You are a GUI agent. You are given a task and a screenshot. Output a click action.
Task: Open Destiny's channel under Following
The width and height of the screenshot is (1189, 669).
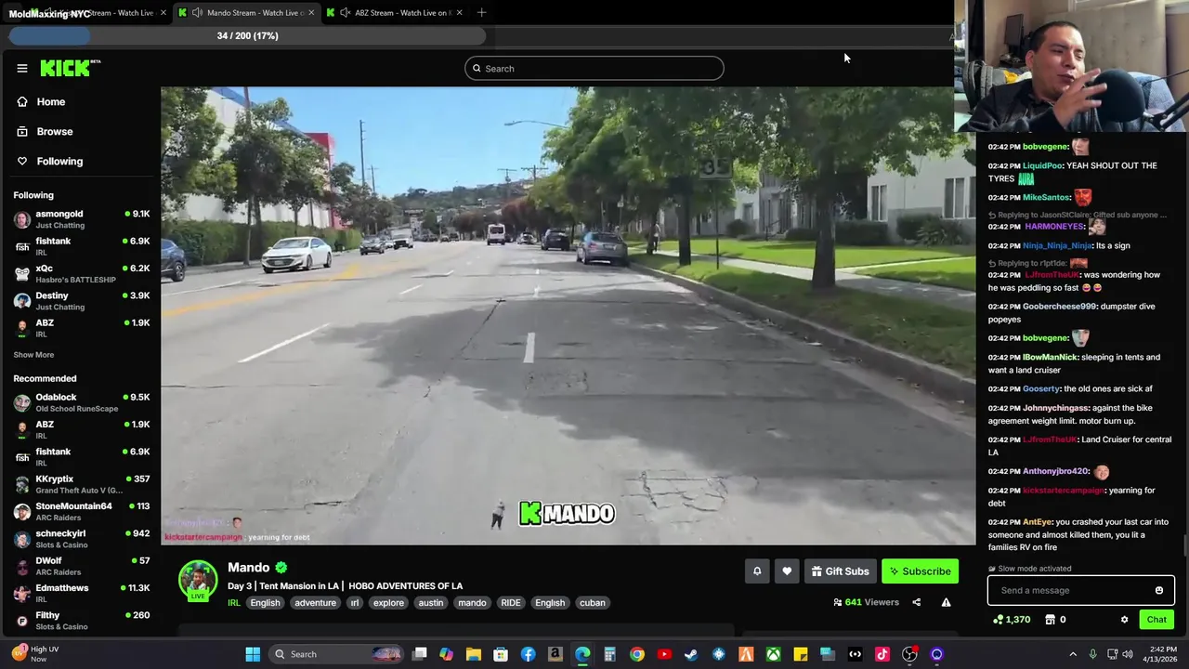tap(81, 301)
